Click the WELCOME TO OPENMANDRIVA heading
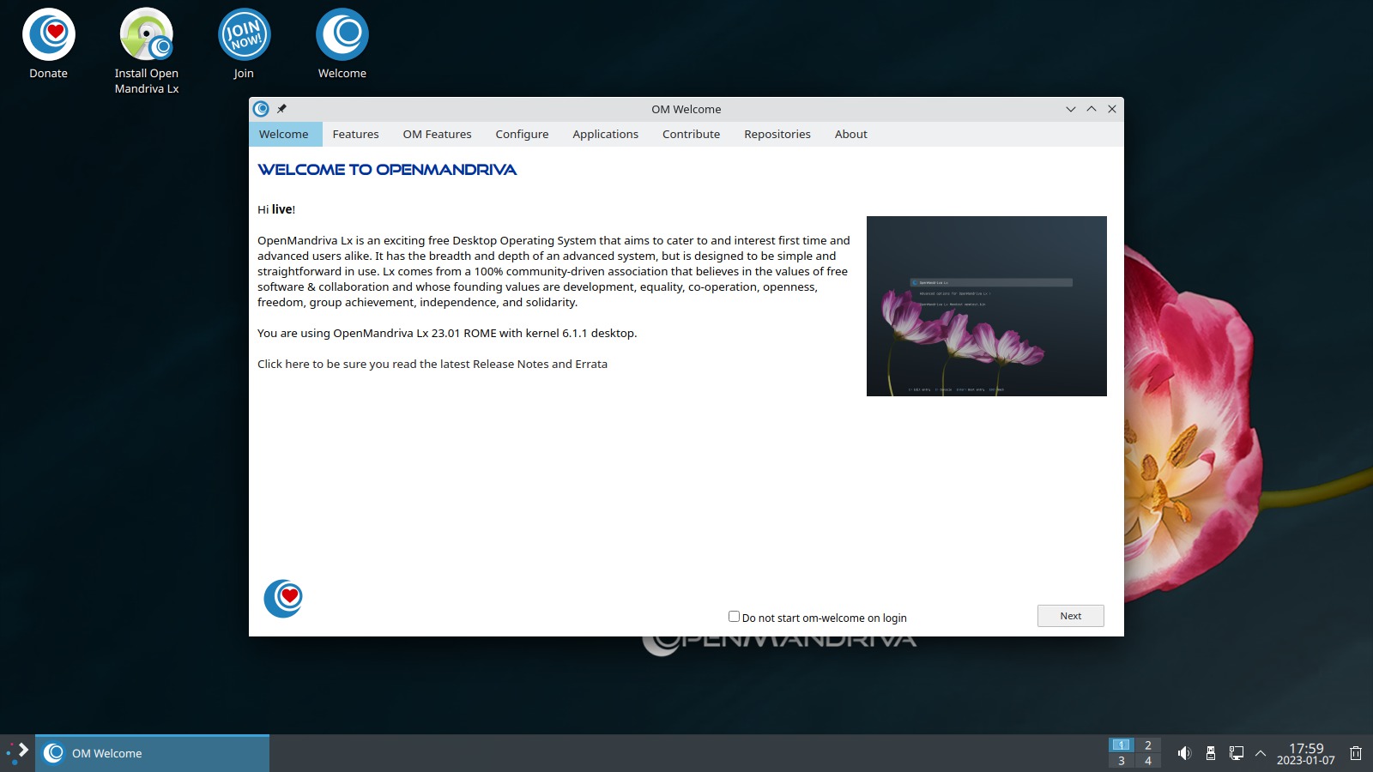 (x=387, y=170)
